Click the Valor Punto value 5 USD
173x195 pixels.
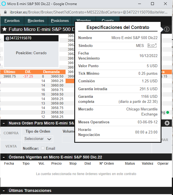click(152, 66)
